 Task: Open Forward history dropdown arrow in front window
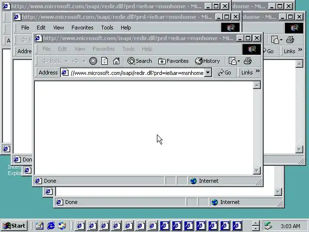click(x=84, y=61)
